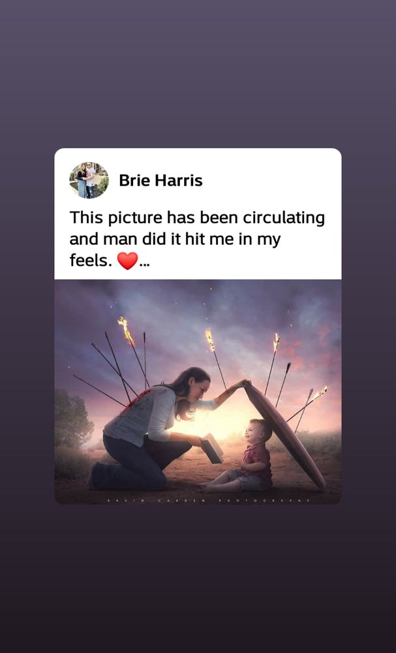The width and height of the screenshot is (396, 653).
Task: Tap the cloudy sky at photo's top right
Action: coord(307,307)
